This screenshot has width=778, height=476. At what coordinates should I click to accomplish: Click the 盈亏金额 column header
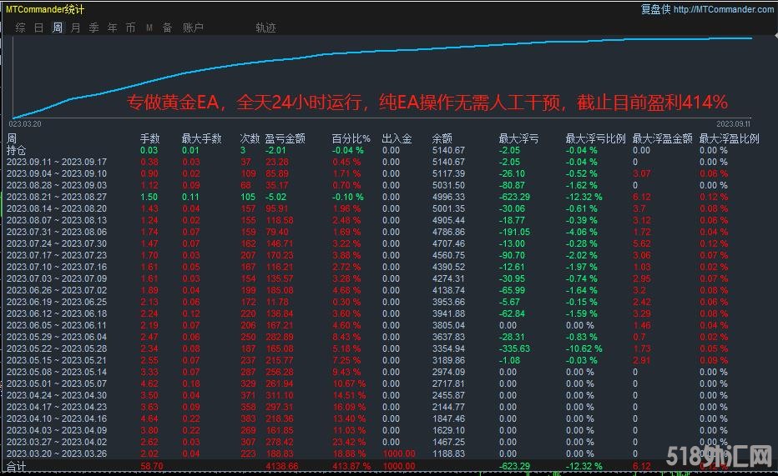pyautogui.click(x=285, y=138)
